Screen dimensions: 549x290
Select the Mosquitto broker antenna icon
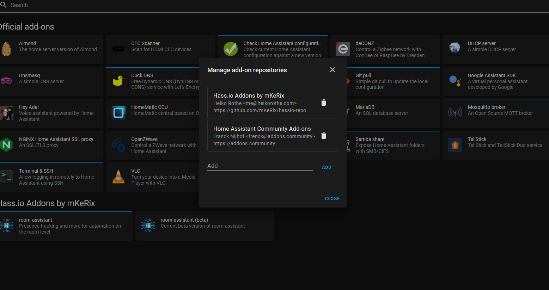[x=455, y=113]
